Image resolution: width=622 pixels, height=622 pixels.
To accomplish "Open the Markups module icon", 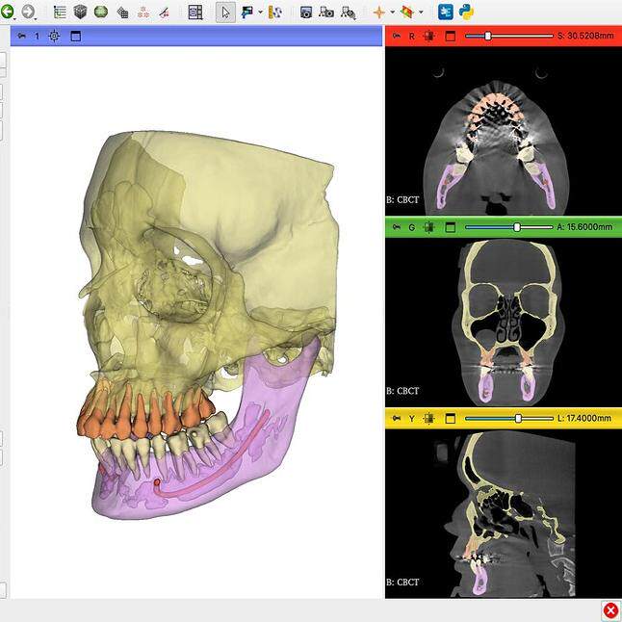I will [143, 13].
